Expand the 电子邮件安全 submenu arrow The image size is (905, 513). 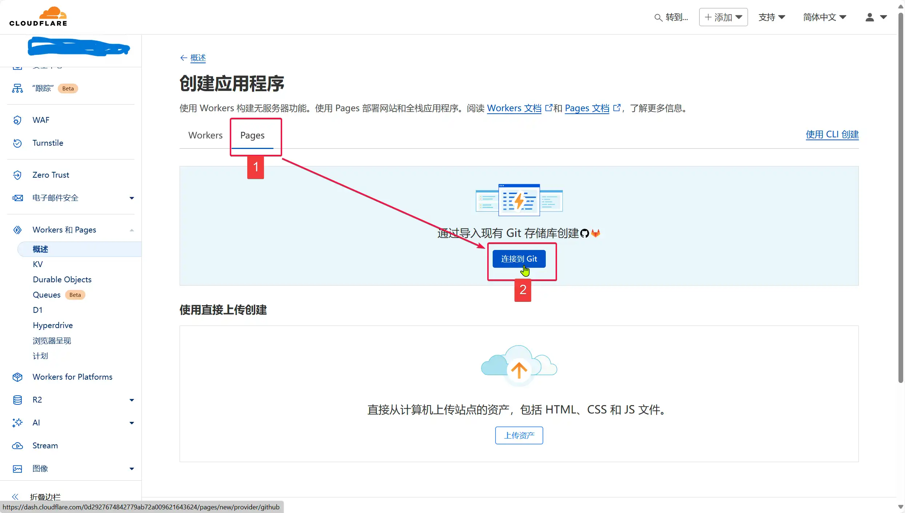pos(132,198)
